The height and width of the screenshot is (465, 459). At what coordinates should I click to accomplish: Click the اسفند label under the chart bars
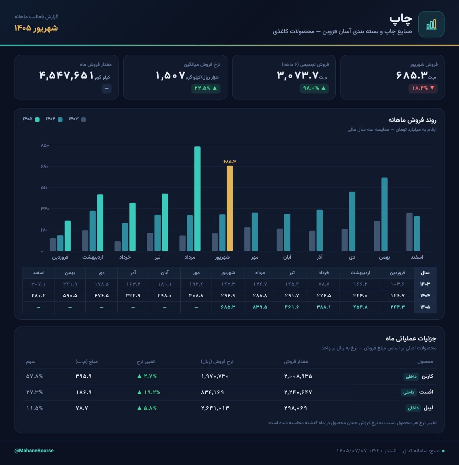[x=417, y=257]
